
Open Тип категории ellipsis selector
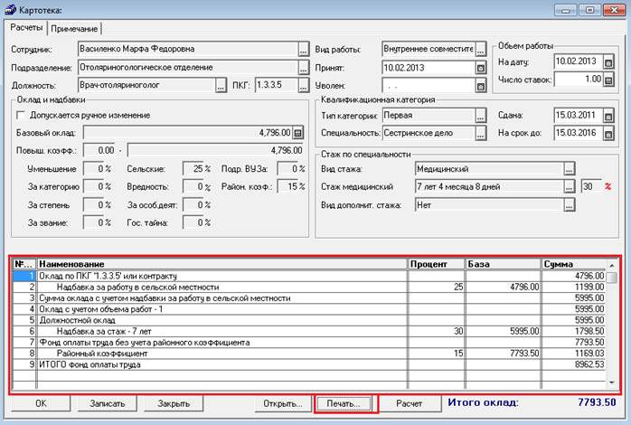(481, 116)
